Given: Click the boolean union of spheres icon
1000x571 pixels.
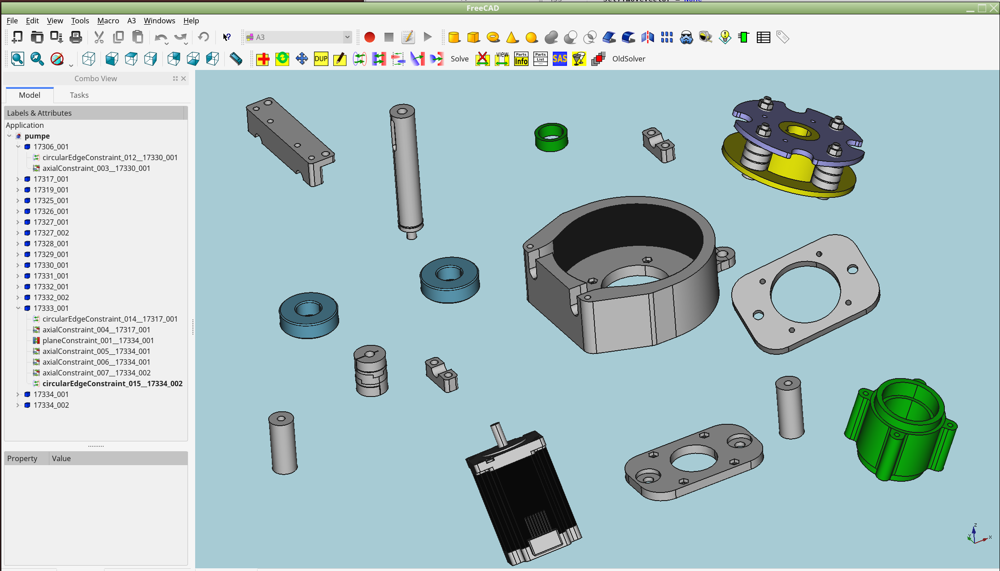Looking at the screenshot, I should (551, 37).
